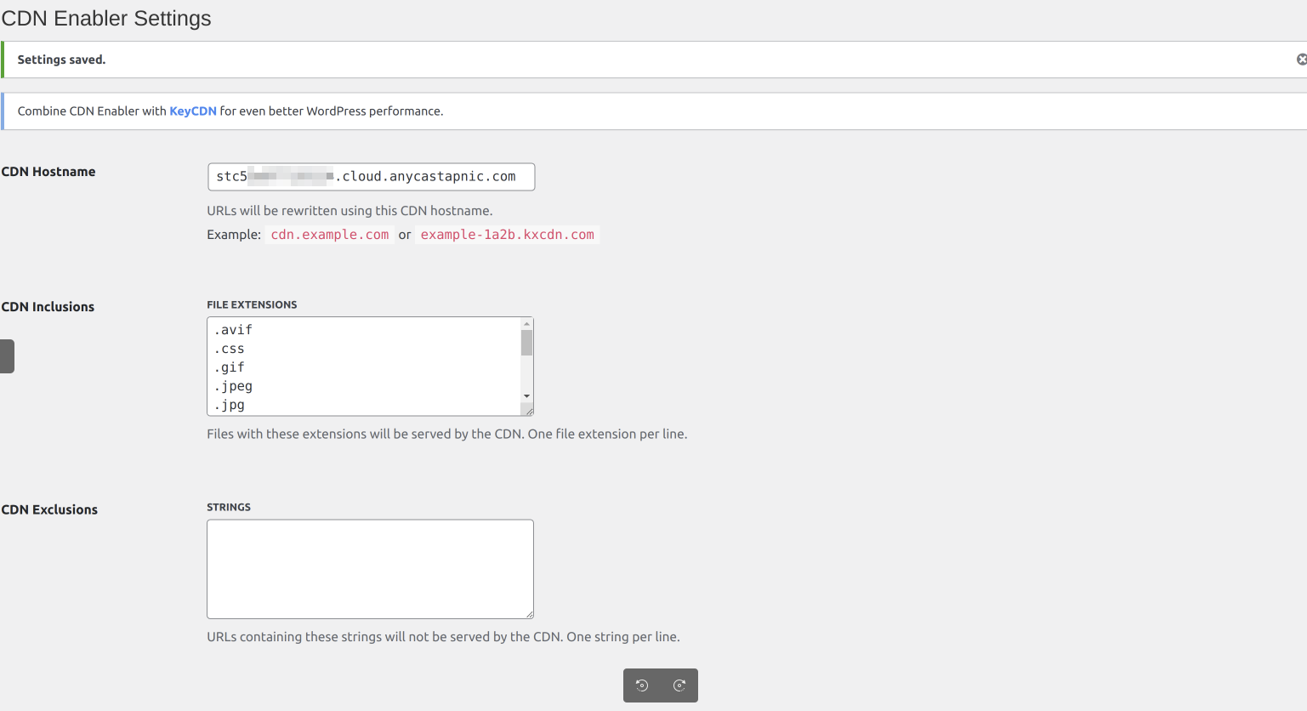The height and width of the screenshot is (711, 1307).
Task: Click the .avif line in extensions
Action: point(234,330)
